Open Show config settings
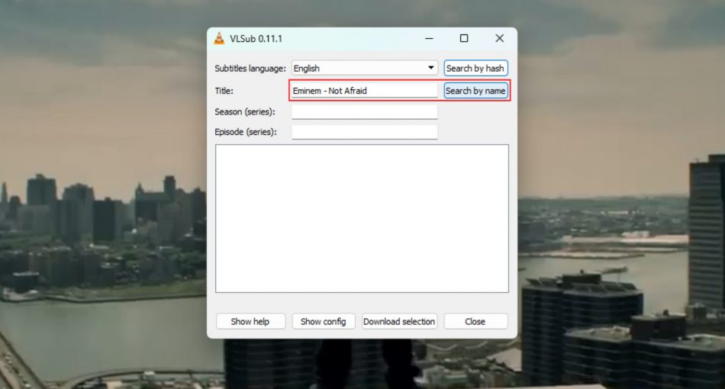 coord(324,321)
